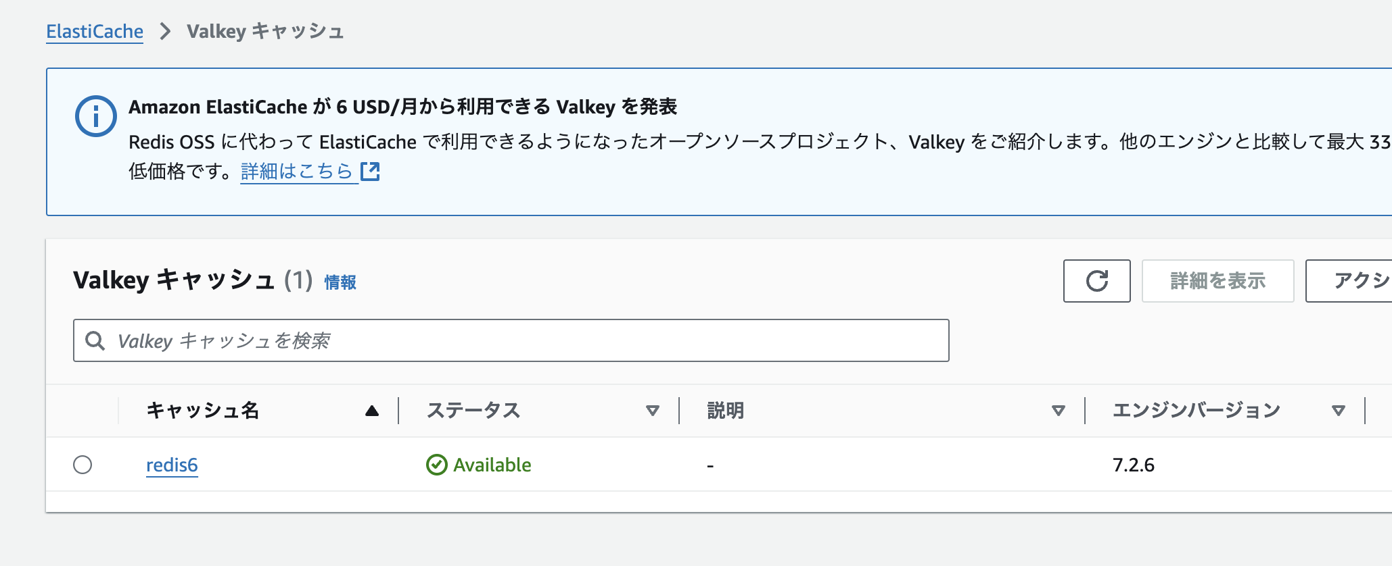Click the info circle icon in banner
This screenshot has width=1392, height=566.
pyautogui.click(x=95, y=116)
